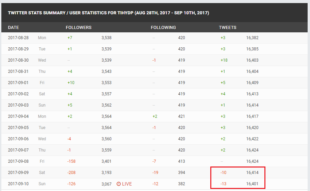
Task: Click followers count 3,562
Action: point(107,105)
